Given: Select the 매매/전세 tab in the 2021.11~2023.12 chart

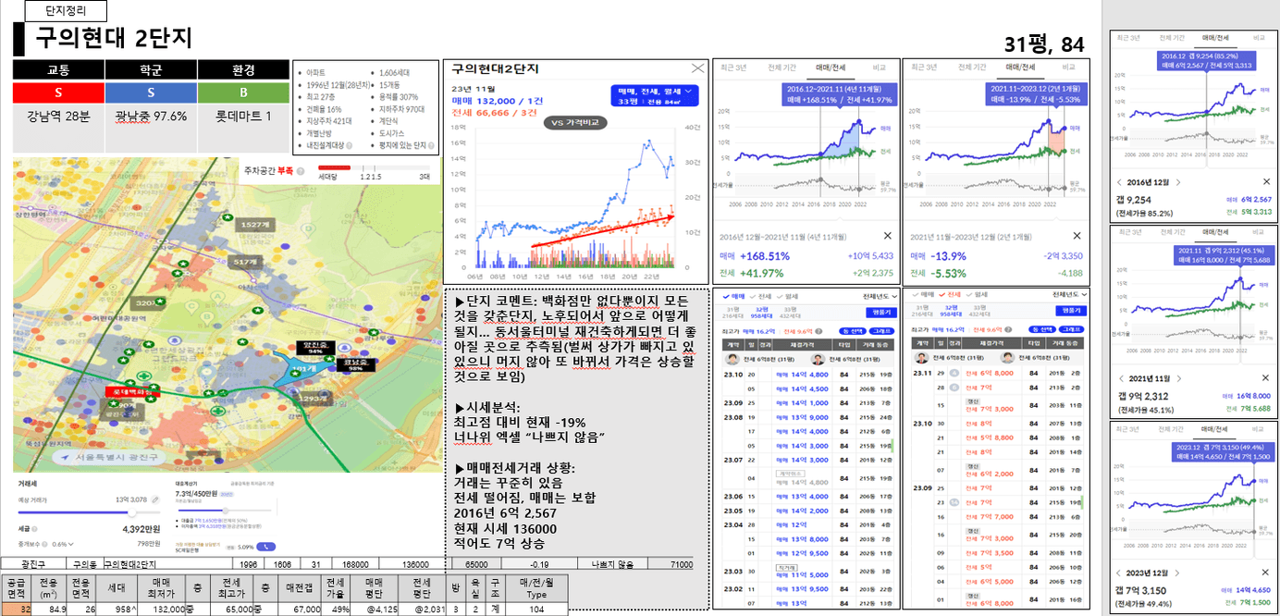Looking at the screenshot, I should coord(1021,68).
